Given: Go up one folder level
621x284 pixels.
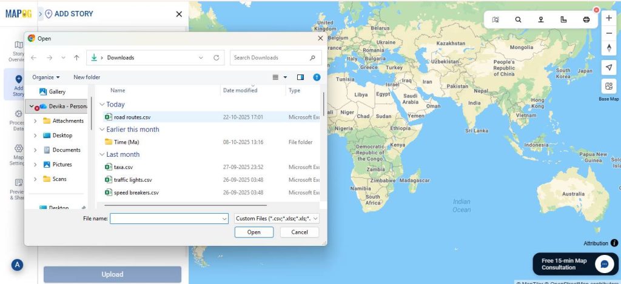Looking at the screenshot, I should tap(76, 58).
